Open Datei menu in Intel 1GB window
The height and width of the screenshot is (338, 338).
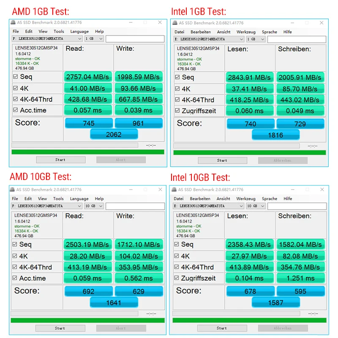tap(179, 32)
